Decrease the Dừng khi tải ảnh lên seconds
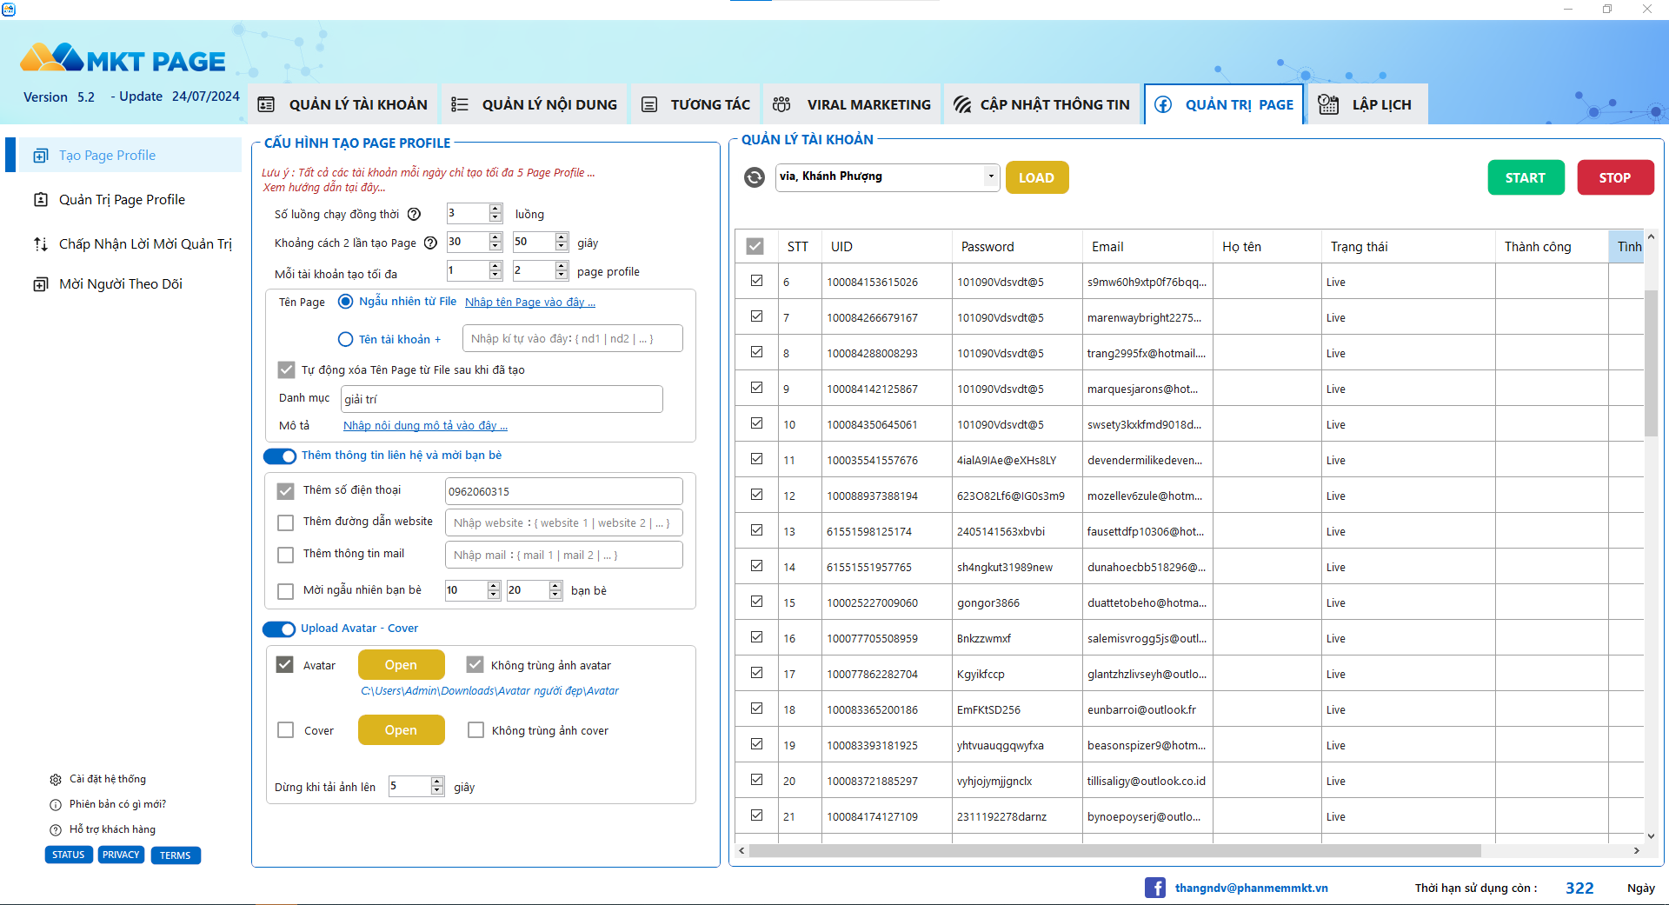This screenshot has width=1669, height=905. [437, 791]
